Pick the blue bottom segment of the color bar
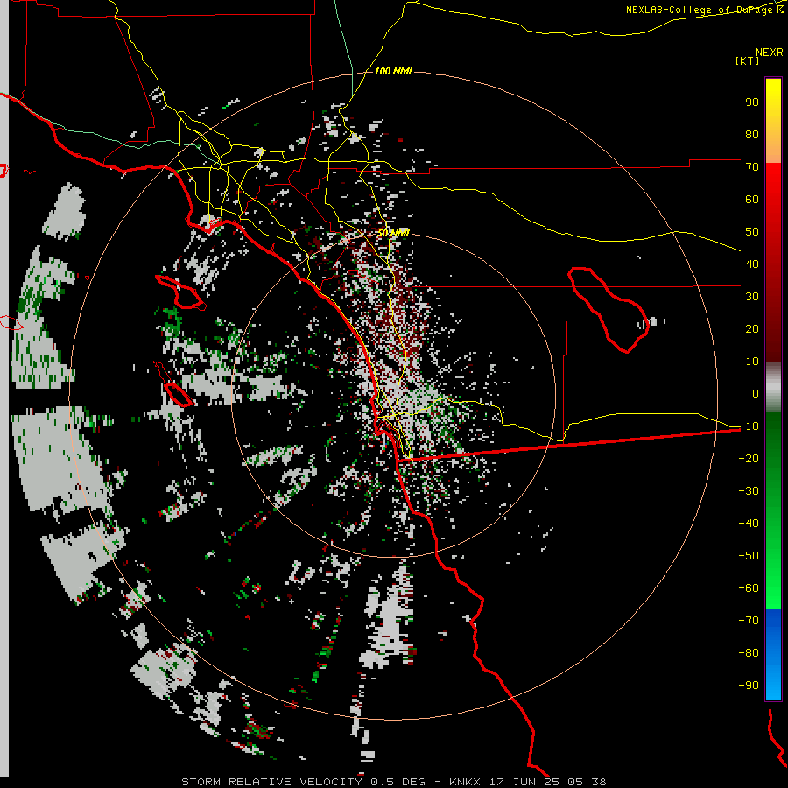 pos(773,655)
